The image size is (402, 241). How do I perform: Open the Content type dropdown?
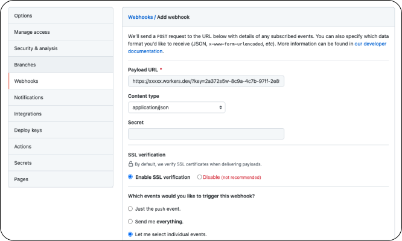[x=177, y=108]
